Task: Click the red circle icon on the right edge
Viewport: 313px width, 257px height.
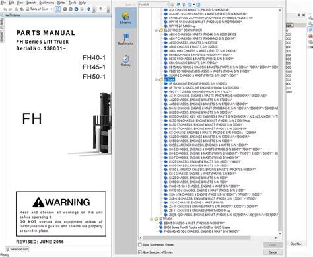Action: [310, 36]
